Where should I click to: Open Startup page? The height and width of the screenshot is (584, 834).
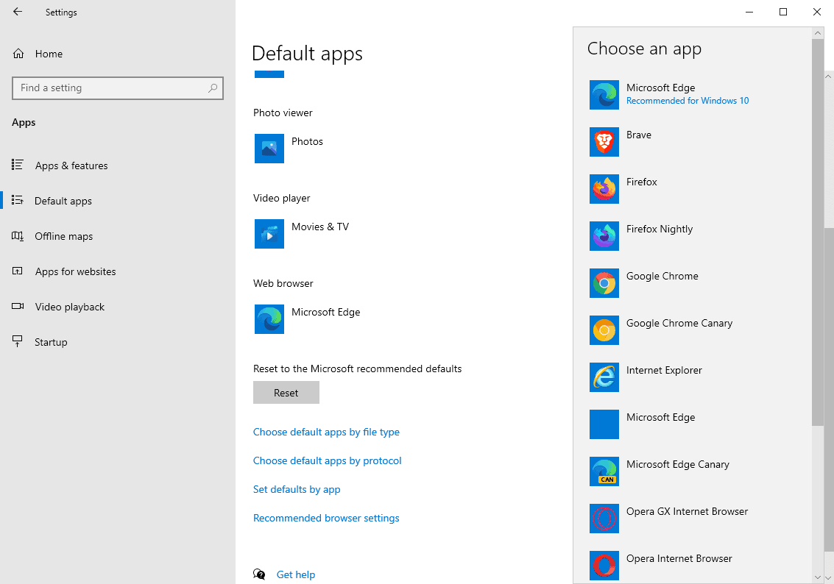click(x=118, y=342)
